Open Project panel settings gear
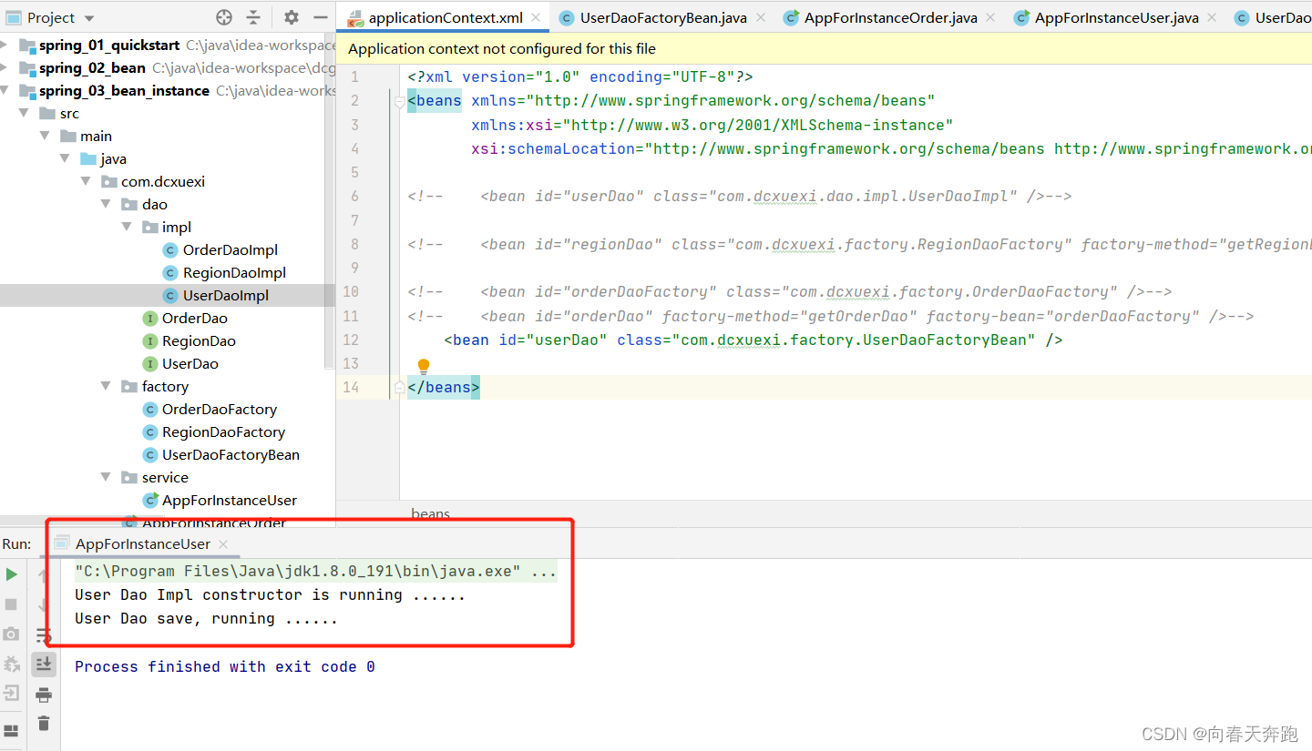This screenshot has width=1312, height=751. pos(292,17)
